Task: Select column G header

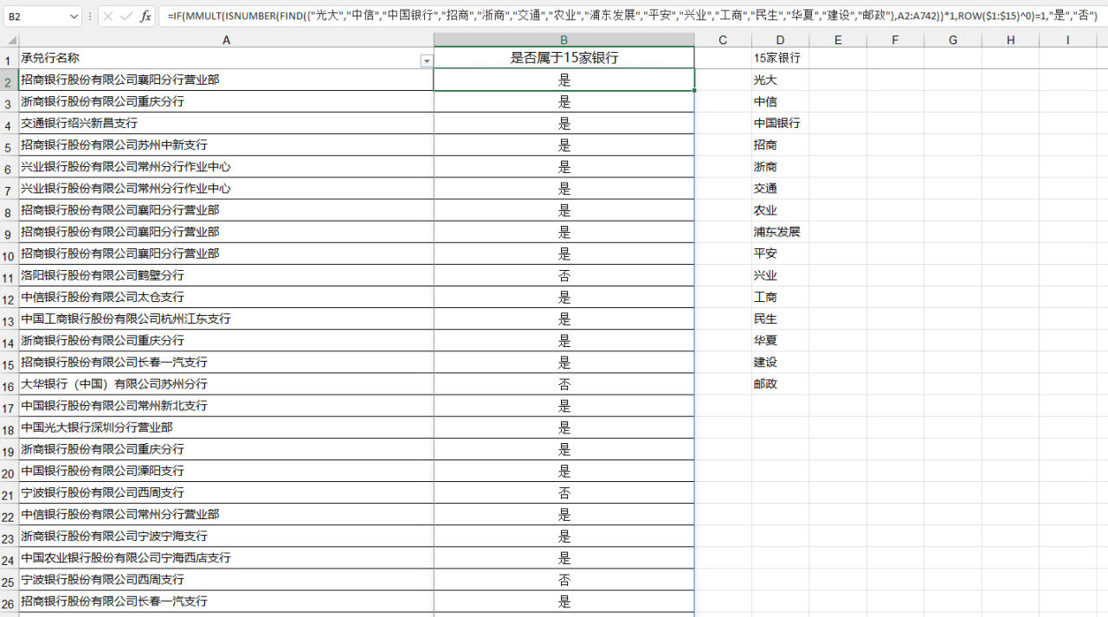Action: (x=953, y=41)
